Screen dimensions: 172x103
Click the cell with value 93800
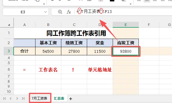[126, 51]
